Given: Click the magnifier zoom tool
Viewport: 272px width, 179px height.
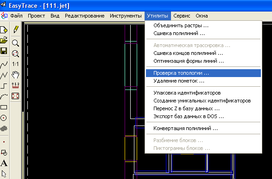Looking at the screenshot, I should [15, 43].
